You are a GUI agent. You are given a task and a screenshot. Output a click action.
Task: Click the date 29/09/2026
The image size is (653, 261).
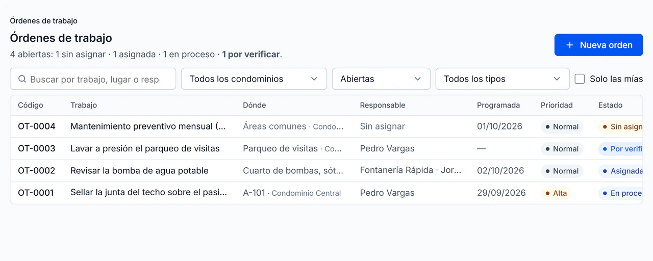click(x=501, y=193)
